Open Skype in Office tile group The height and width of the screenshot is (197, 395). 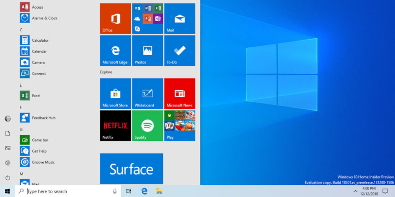click(137, 29)
